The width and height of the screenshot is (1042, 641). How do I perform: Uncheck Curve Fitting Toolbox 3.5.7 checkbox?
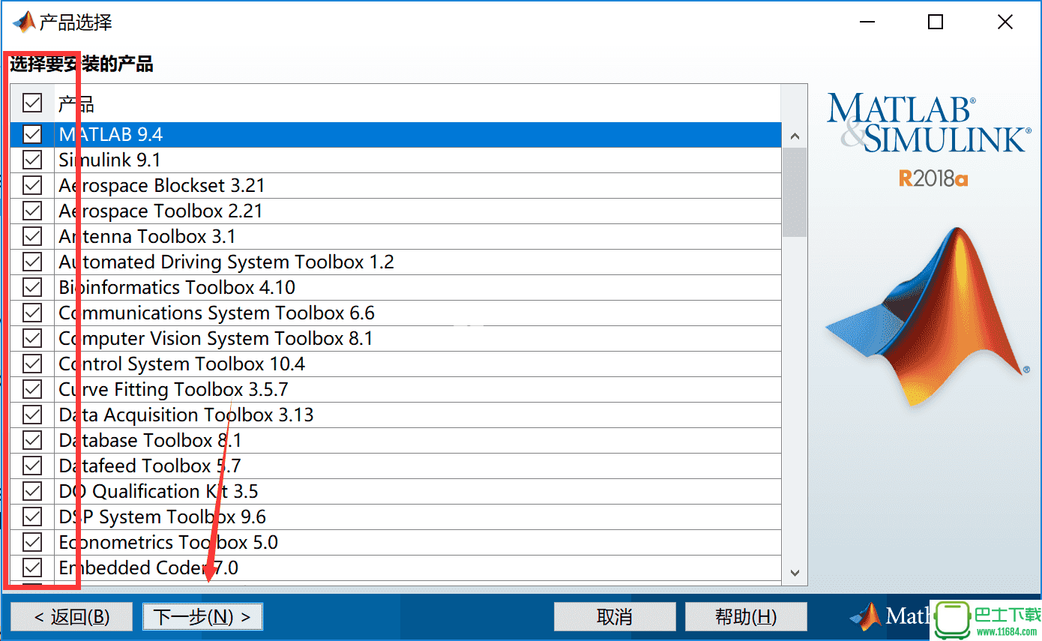32,389
